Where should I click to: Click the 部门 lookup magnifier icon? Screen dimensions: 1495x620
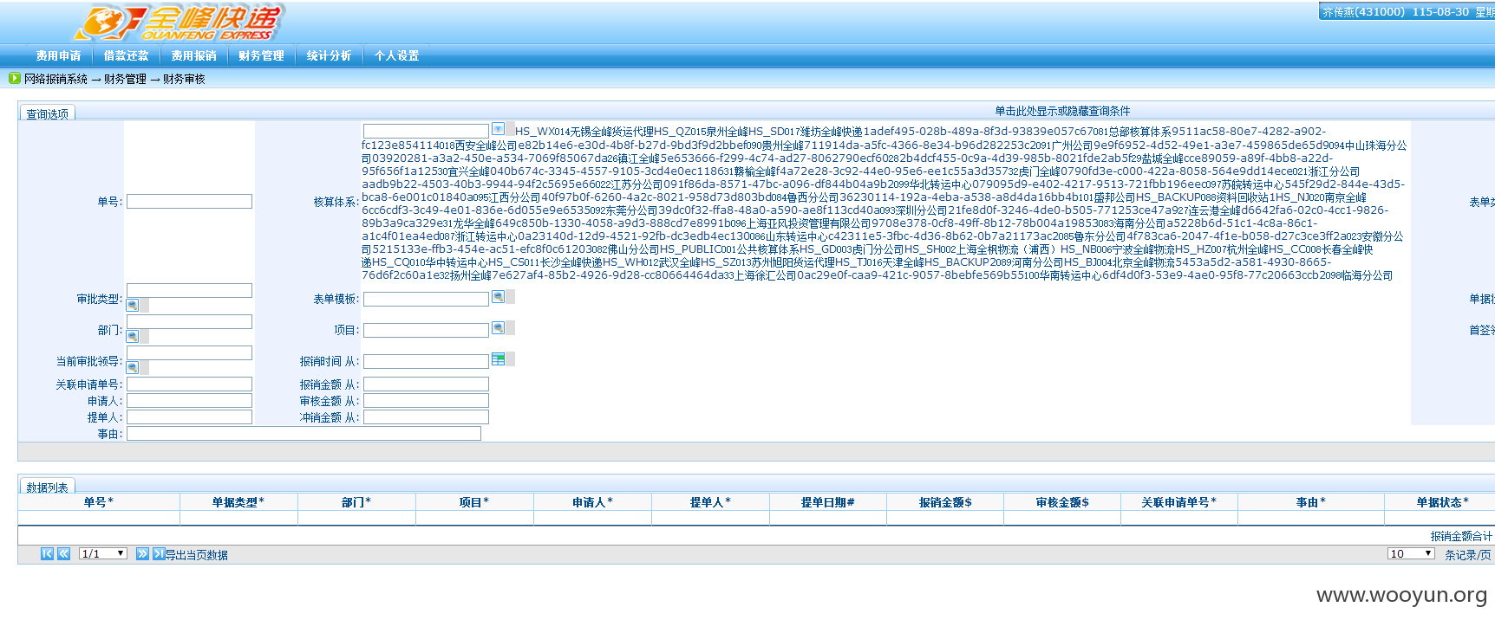(x=133, y=336)
